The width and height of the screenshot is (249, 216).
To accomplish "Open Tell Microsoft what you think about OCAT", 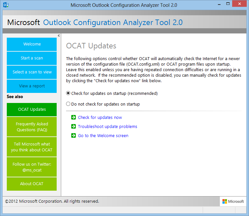I will (32, 147).
